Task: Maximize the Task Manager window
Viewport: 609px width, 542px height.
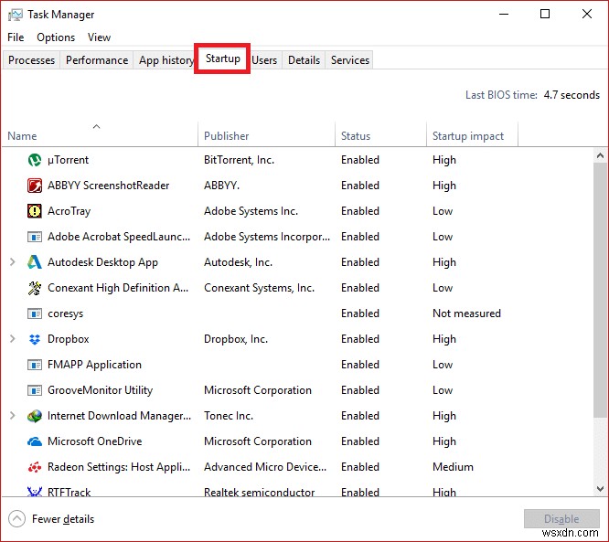Action: (x=545, y=15)
